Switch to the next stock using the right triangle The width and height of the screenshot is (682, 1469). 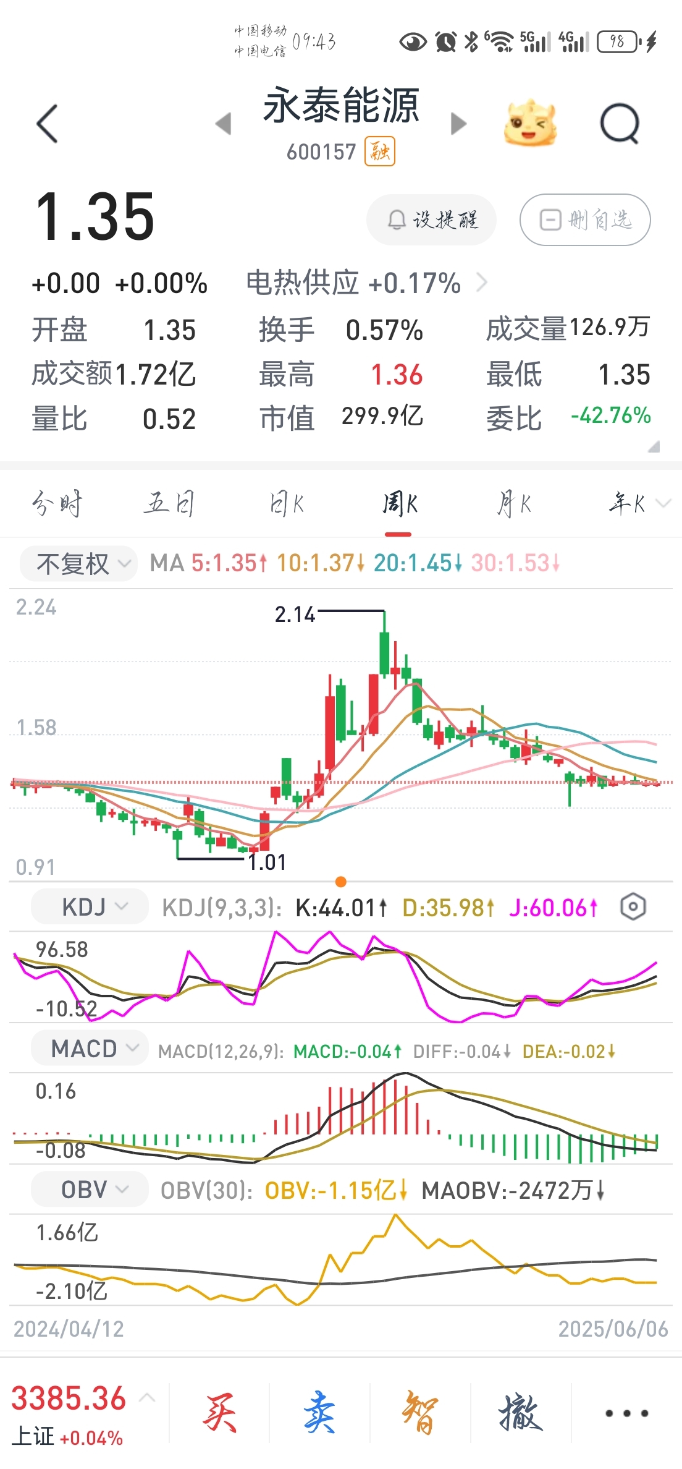[x=458, y=124]
